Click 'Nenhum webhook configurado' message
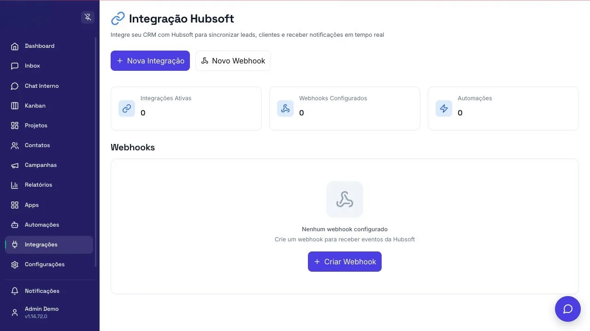 click(345, 229)
